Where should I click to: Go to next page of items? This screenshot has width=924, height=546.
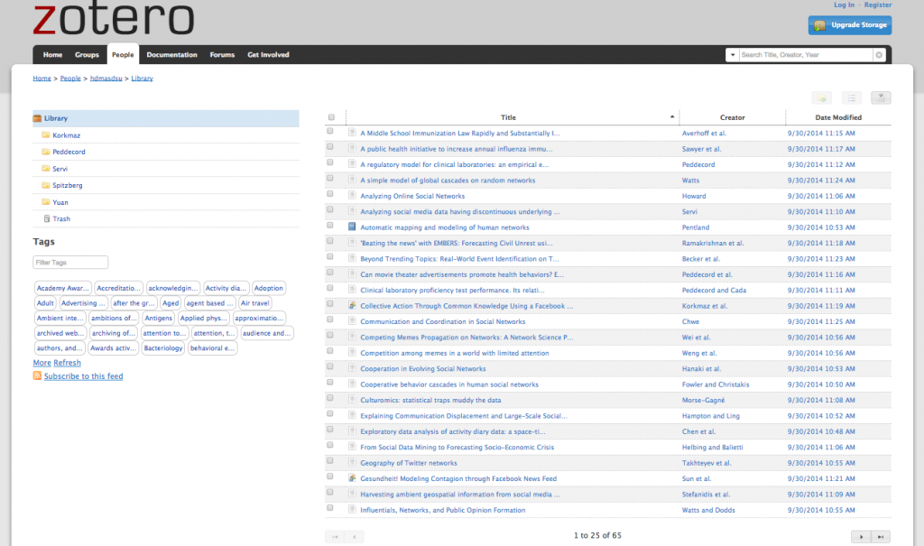tap(861, 537)
